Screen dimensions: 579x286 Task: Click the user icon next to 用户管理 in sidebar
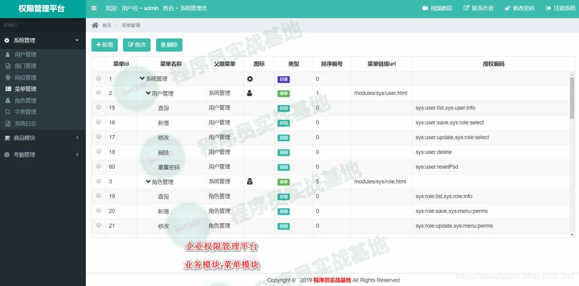[8, 54]
